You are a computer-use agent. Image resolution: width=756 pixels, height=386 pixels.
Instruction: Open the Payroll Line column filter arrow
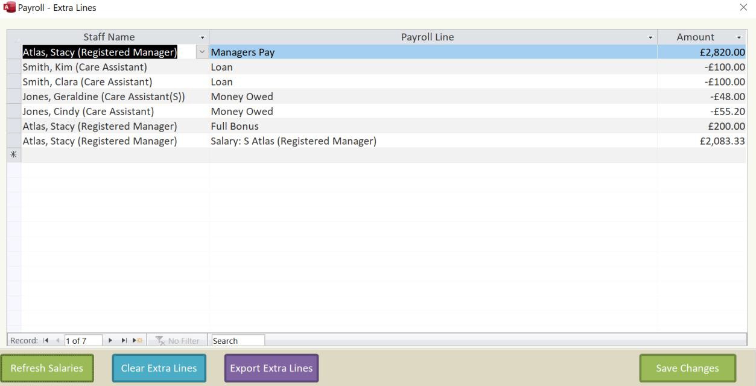(x=650, y=37)
